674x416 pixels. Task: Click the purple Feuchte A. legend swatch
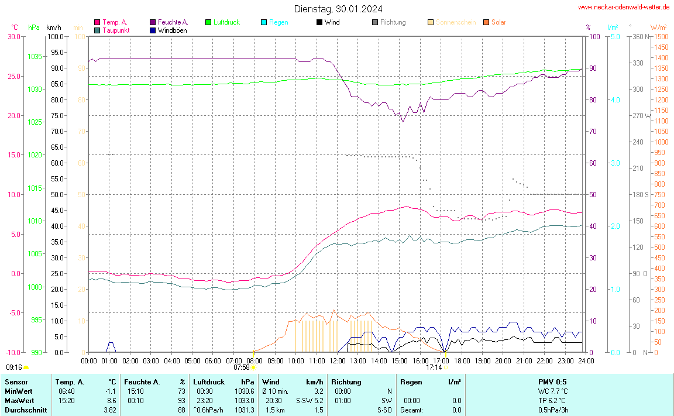pos(153,22)
